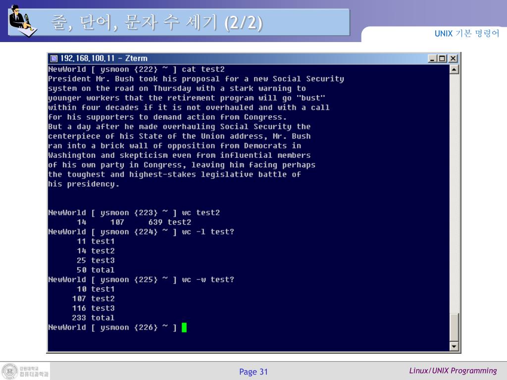Click the Zterm window system icon
Screen dimensions: 507x380
(x=54, y=58)
